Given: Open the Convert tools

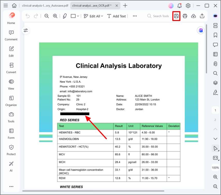Looking at the screenshot, I should click(x=11, y=68).
